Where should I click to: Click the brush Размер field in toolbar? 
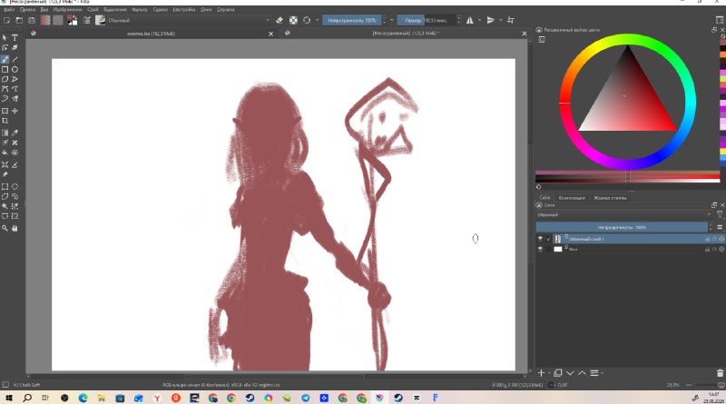tap(427, 20)
